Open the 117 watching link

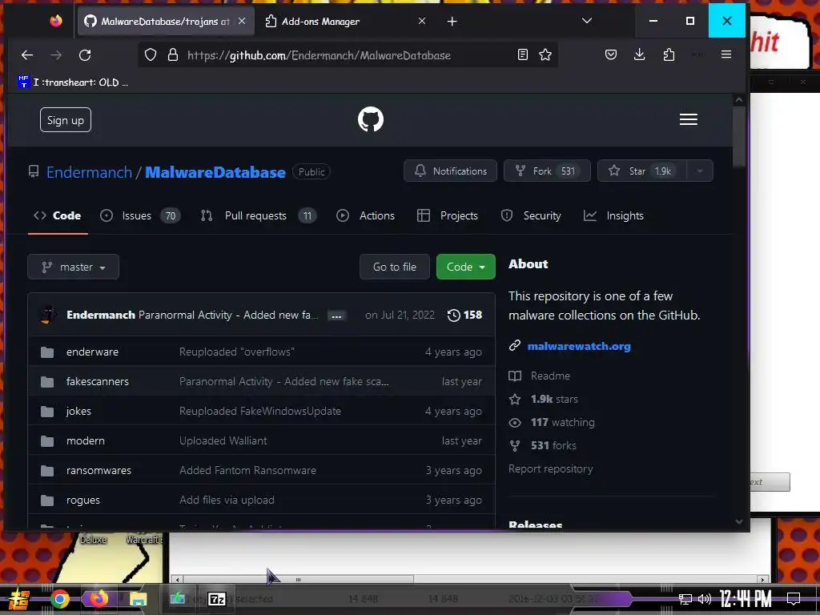pos(563,422)
